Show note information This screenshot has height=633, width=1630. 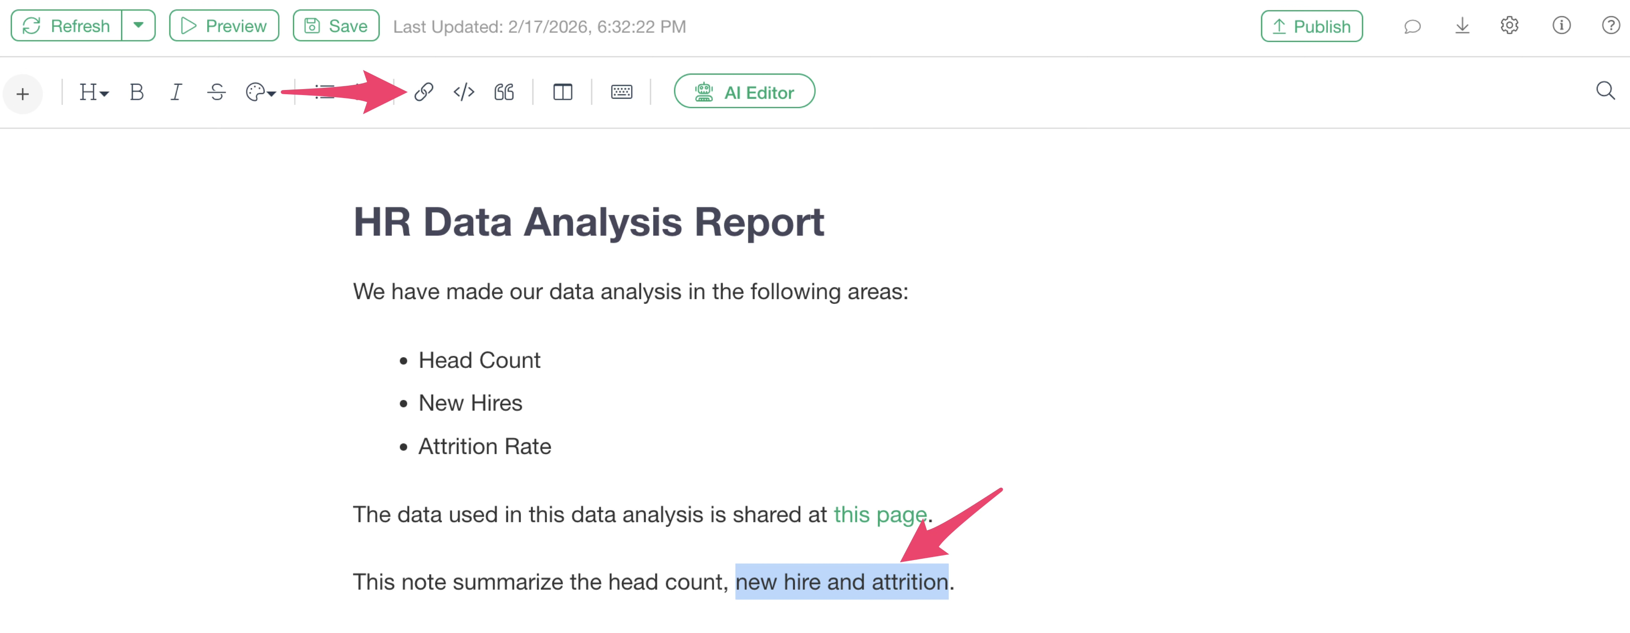pos(1561,26)
